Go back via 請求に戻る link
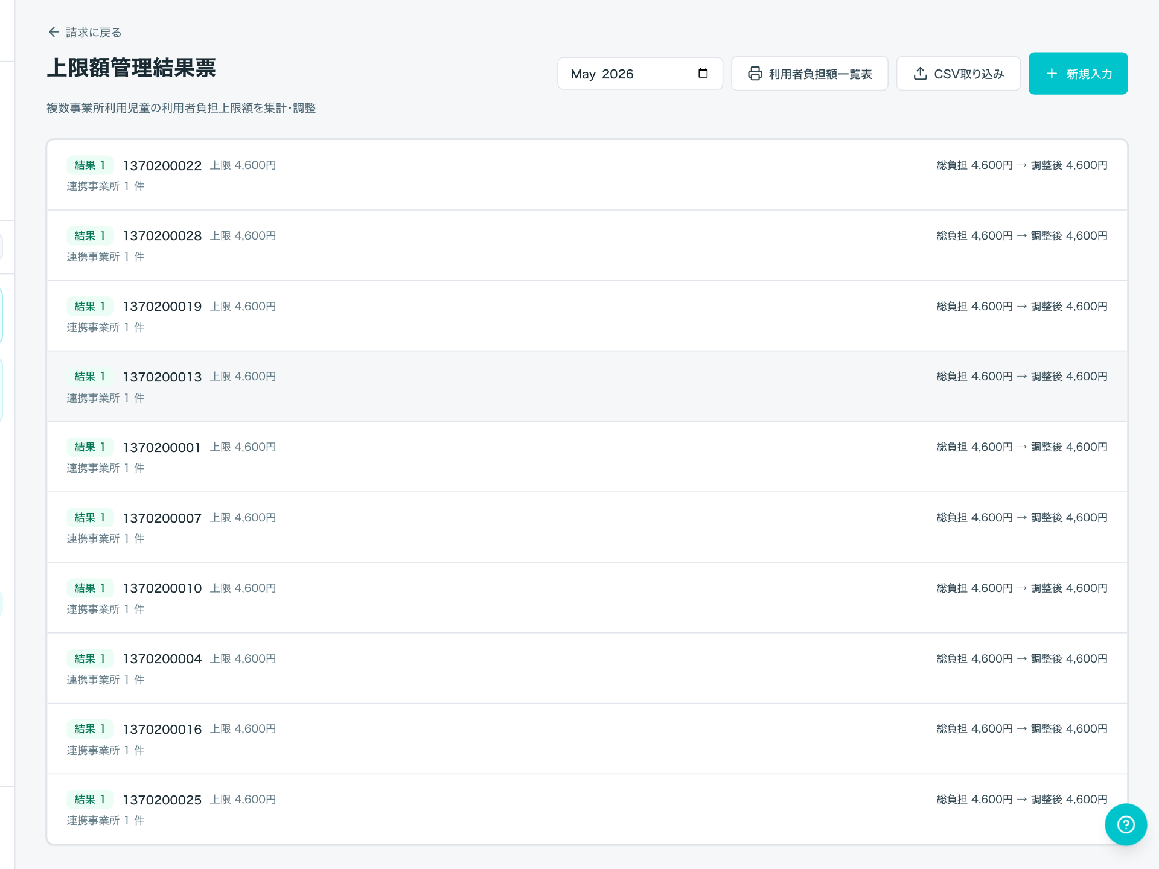This screenshot has height=869, width=1159. click(x=85, y=32)
